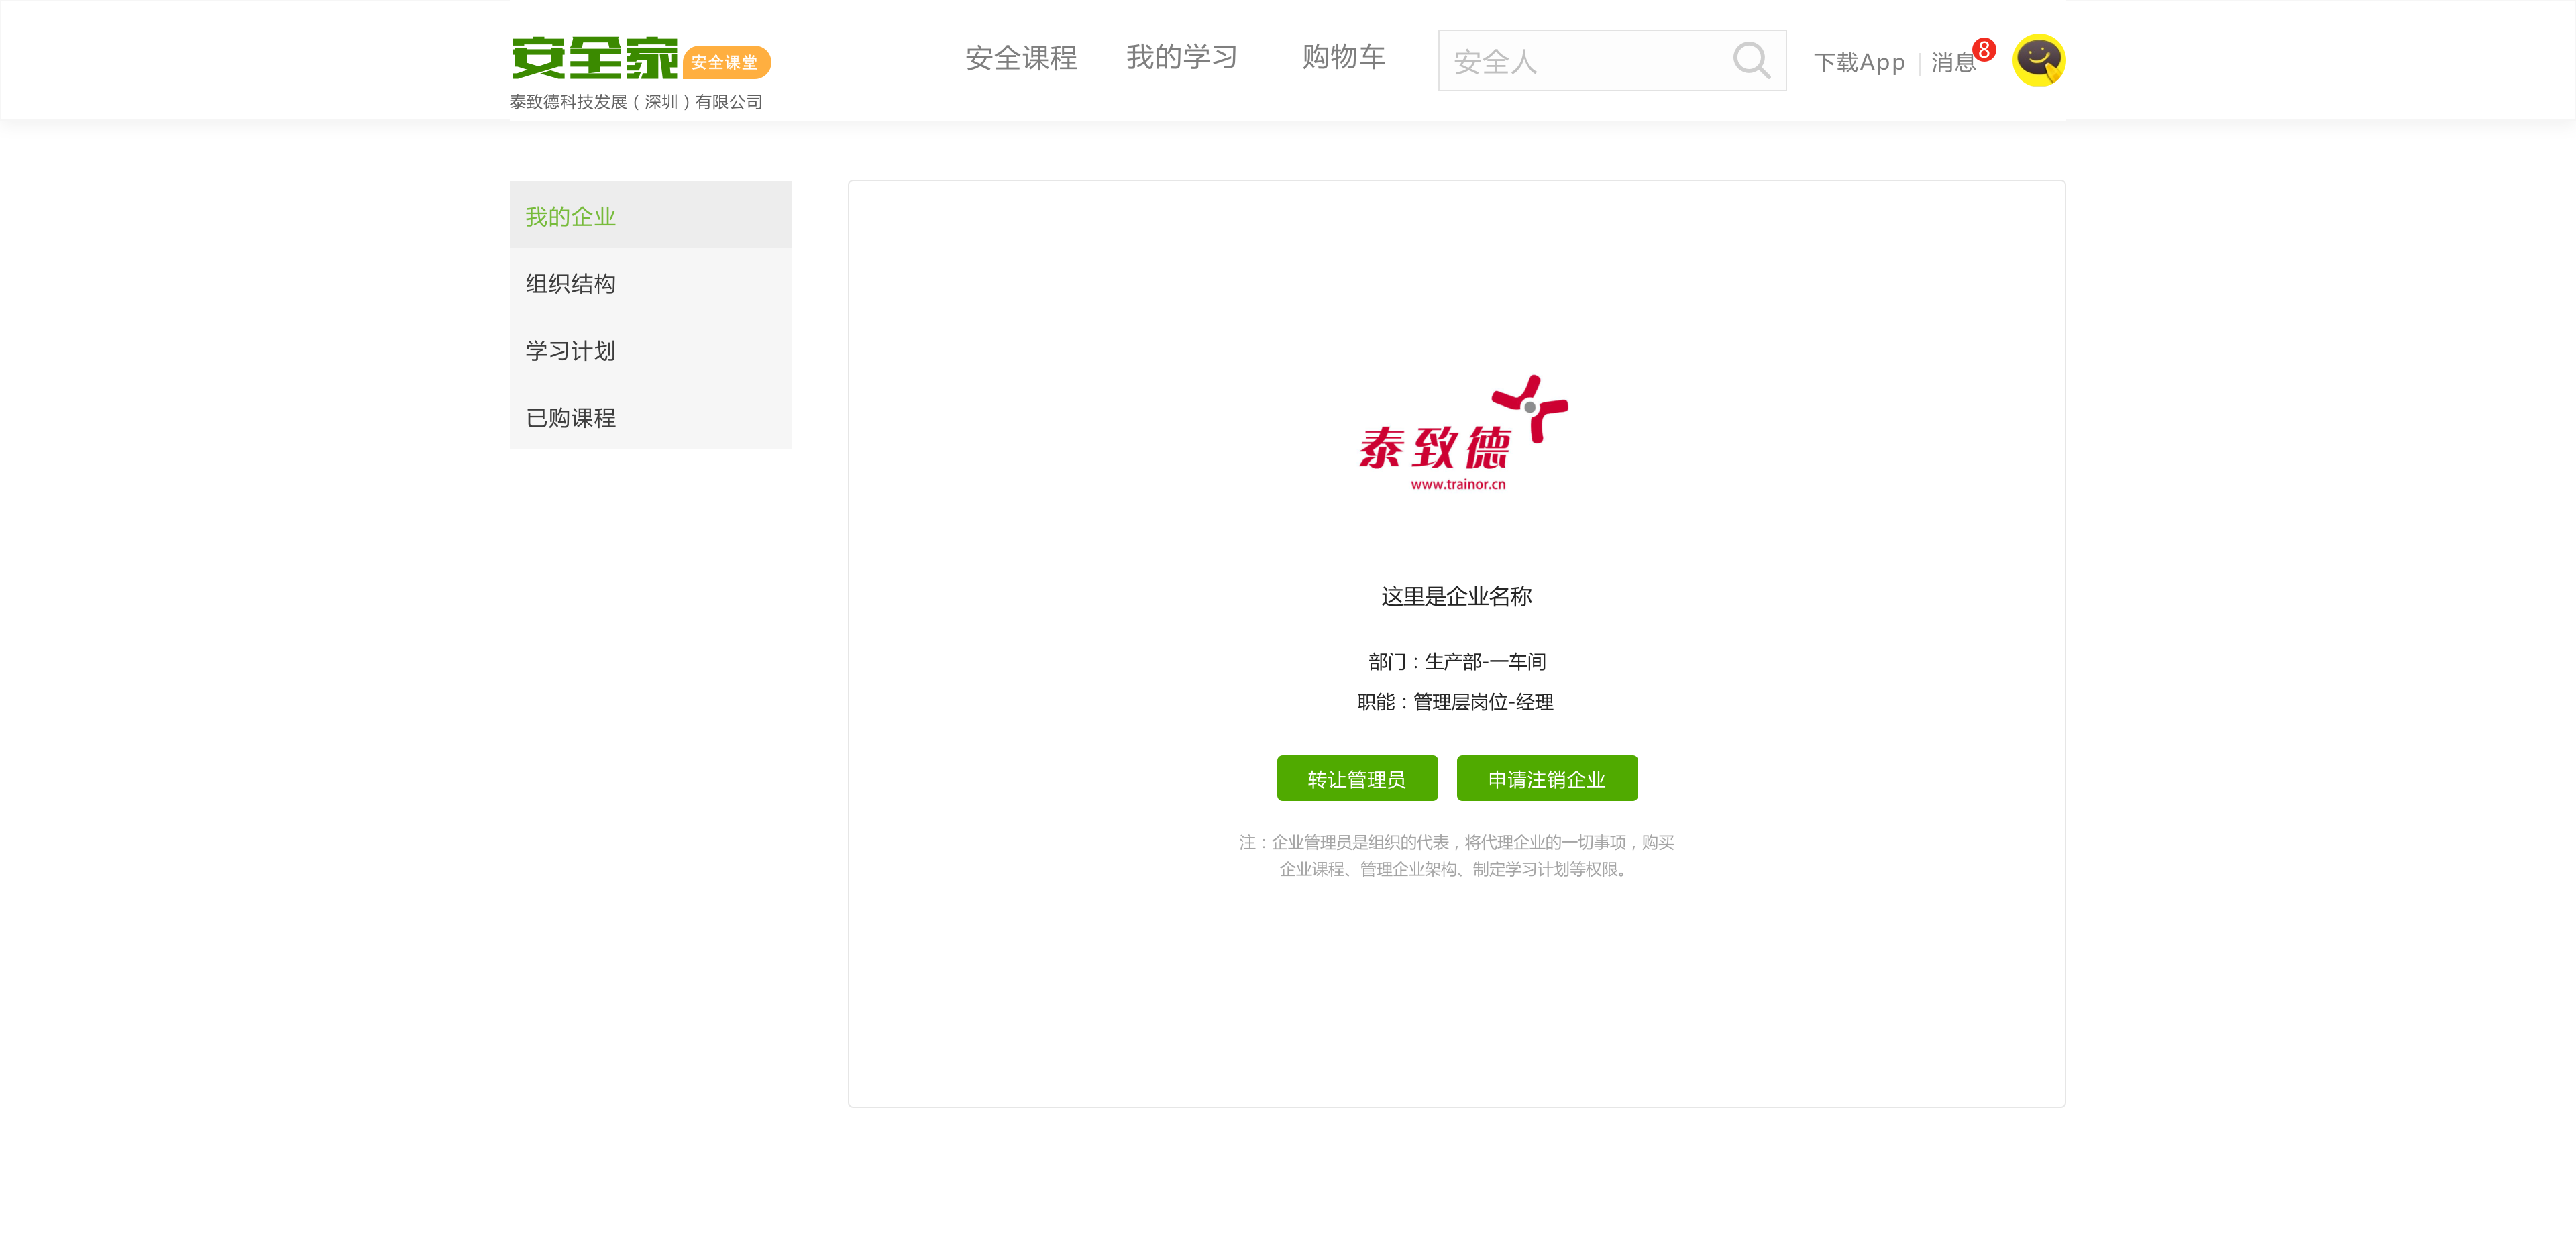Click the 转让管理员 button
This screenshot has width=2576, height=1245.
tap(1357, 778)
